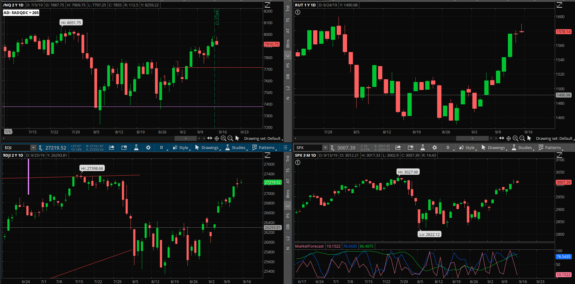The image size is (575, 284).
Task: Open the SPX symbol dropdown arrow
Action: [x=325, y=148]
